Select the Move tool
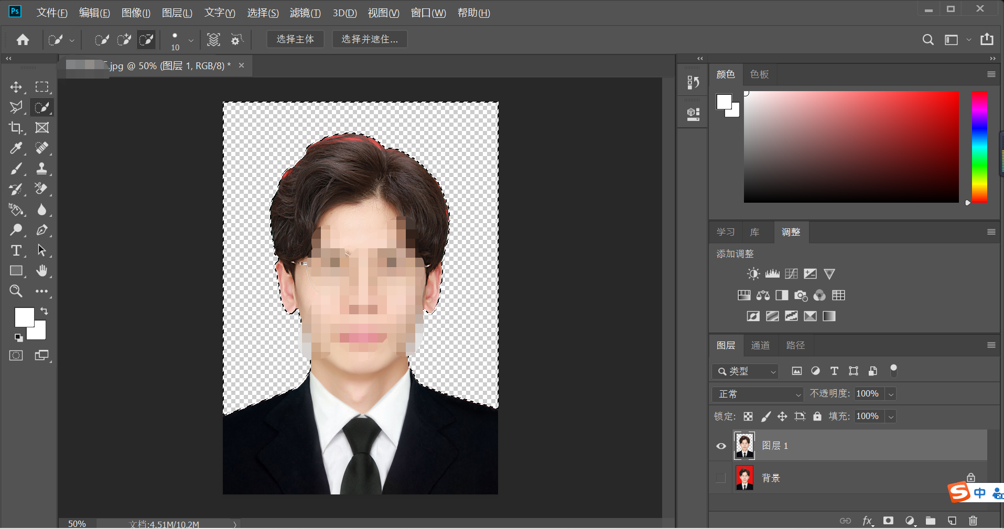Image resolution: width=1004 pixels, height=529 pixels. pos(16,87)
